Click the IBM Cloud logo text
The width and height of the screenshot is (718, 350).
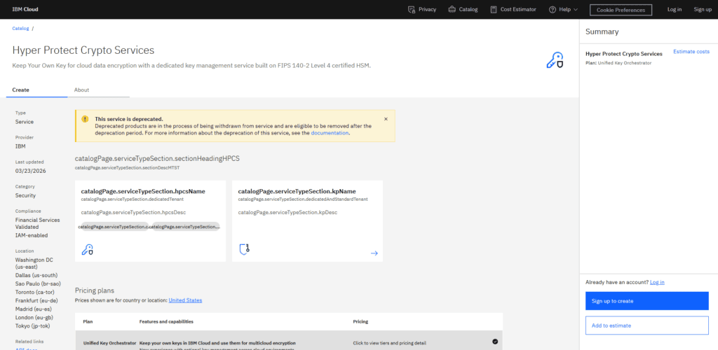pos(25,9)
